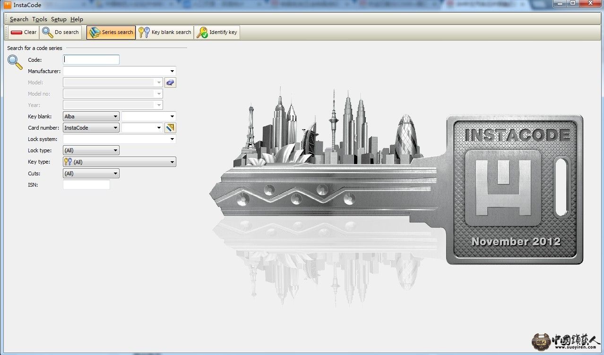Open the Setup menu
Image resolution: width=604 pixels, height=355 pixels.
click(59, 19)
